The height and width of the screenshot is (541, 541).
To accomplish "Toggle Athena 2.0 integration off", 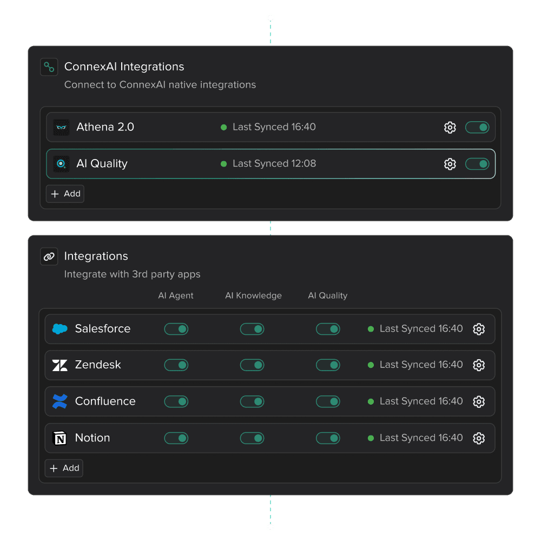I will click(x=477, y=127).
